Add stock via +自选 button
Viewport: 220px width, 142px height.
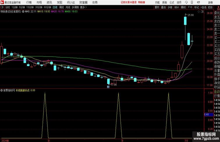click(203, 7)
